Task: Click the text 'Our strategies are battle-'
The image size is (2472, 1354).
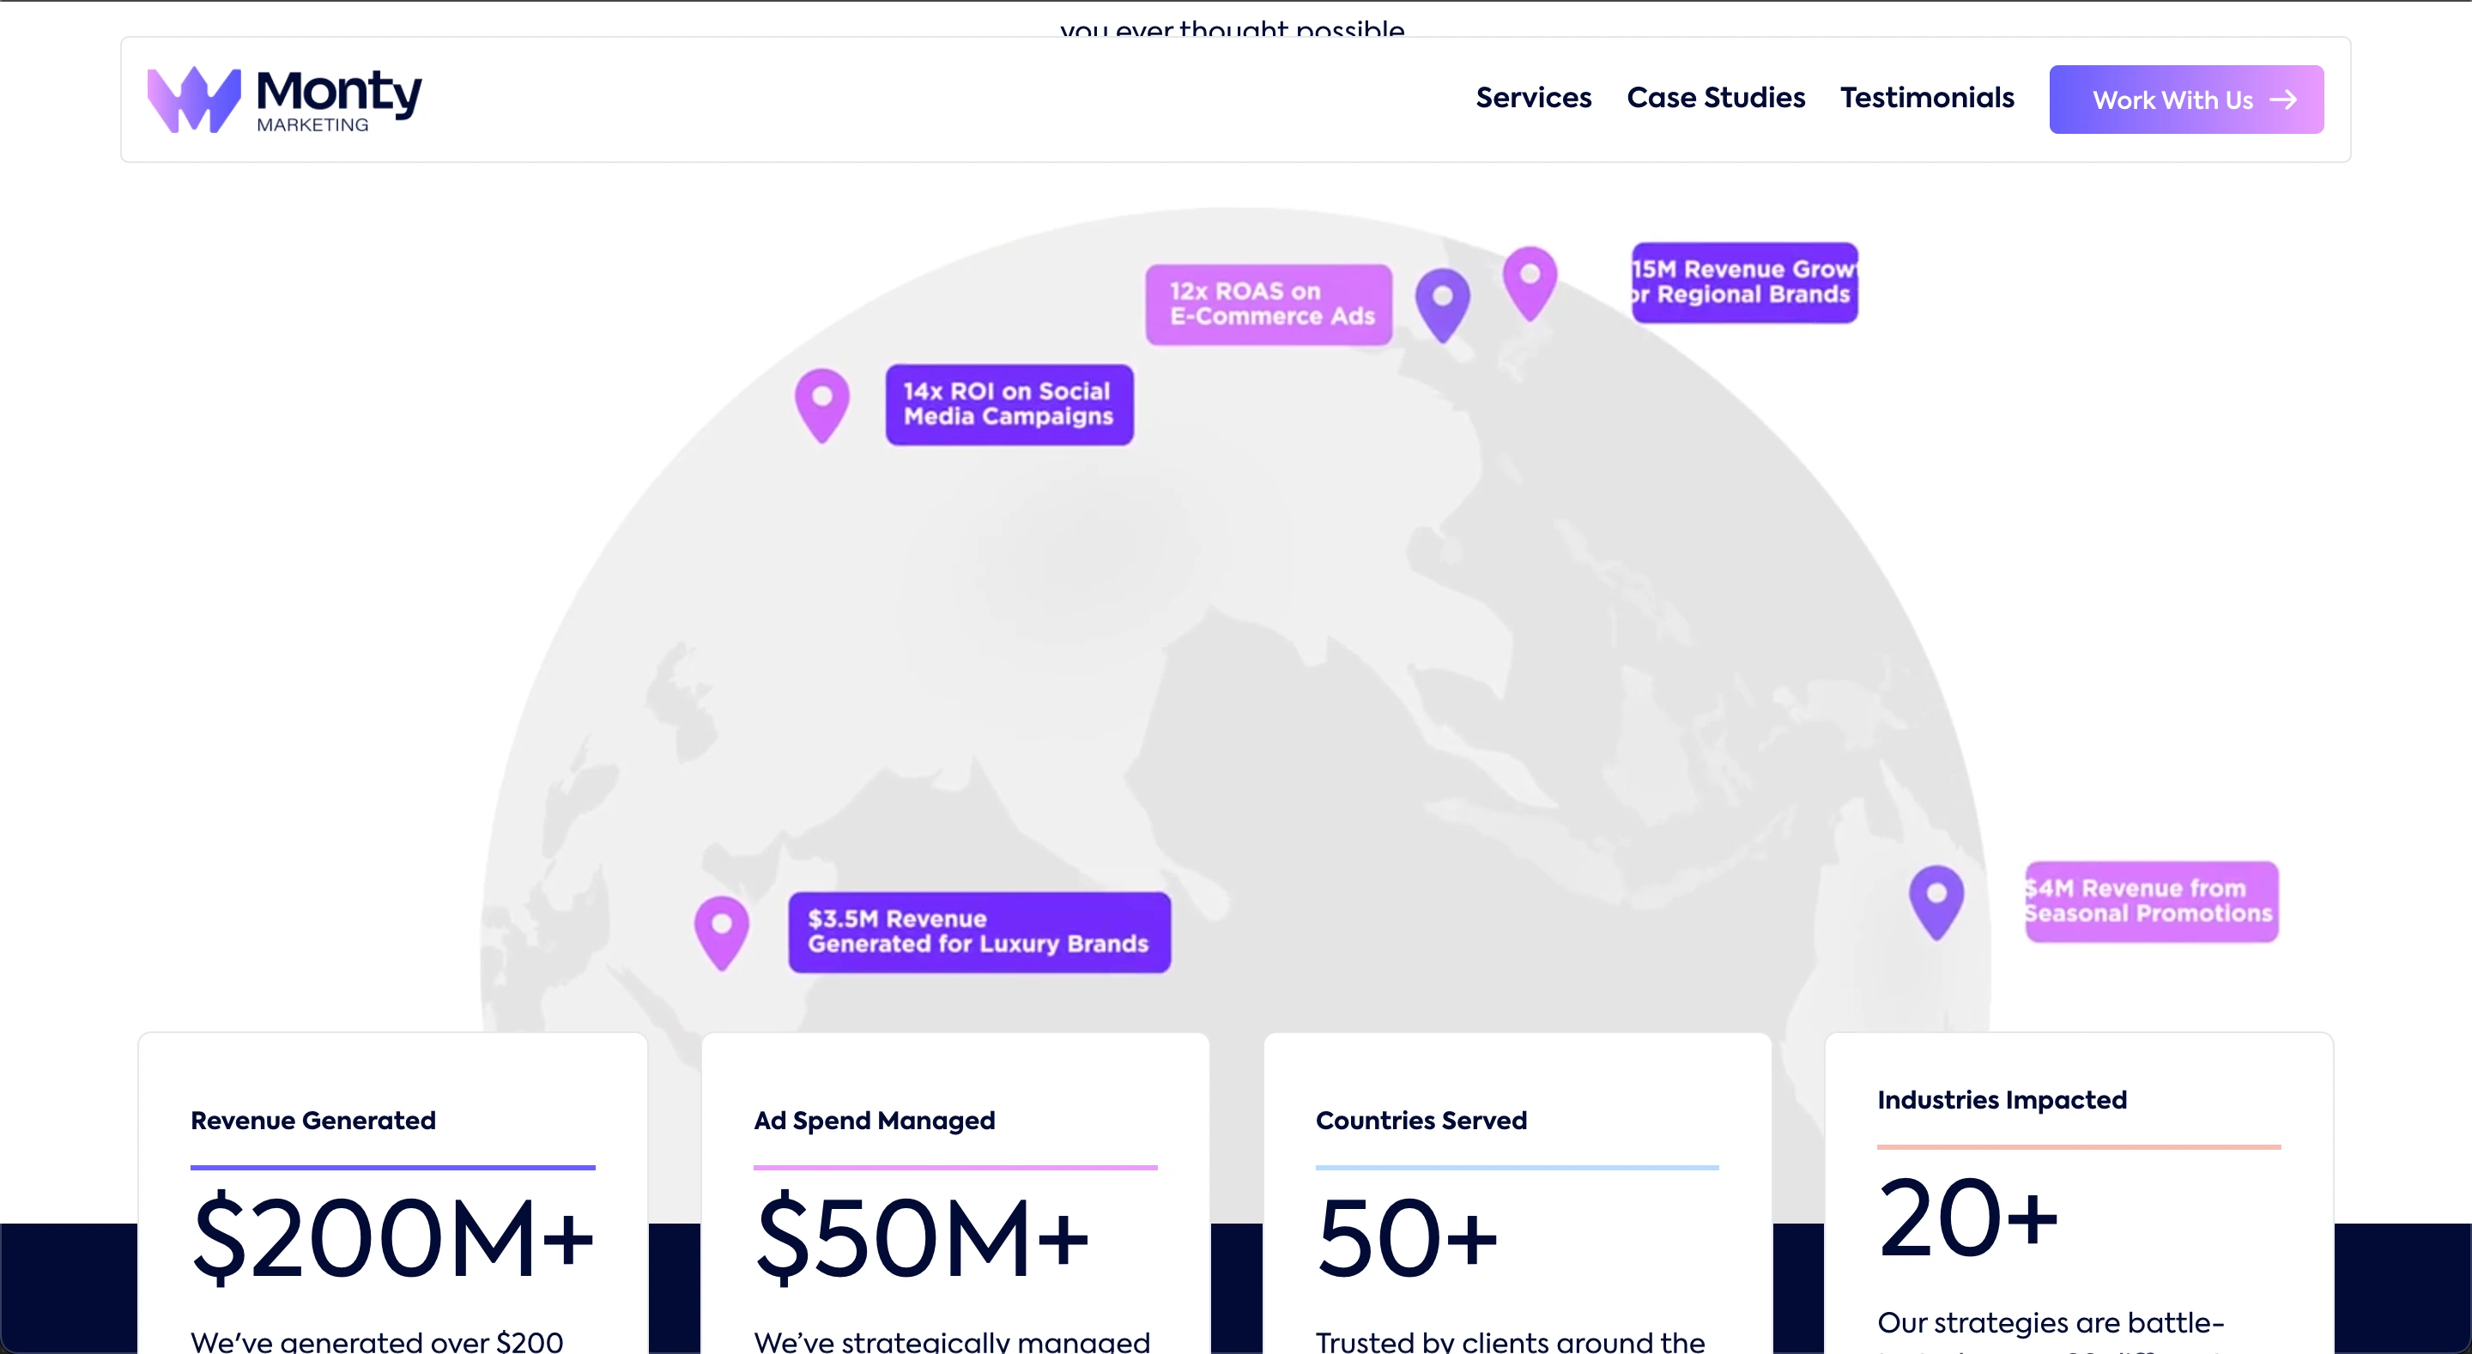Action: [2051, 1322]
